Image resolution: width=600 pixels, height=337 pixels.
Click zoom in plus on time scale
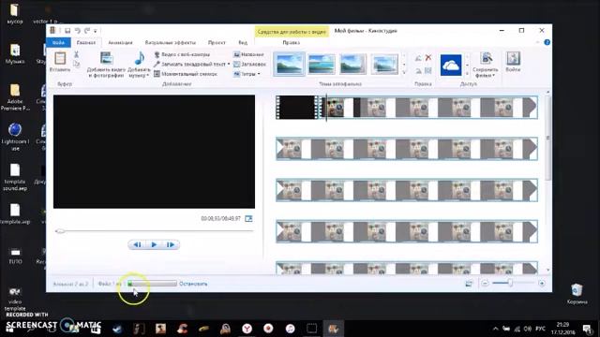pos(542,284)
